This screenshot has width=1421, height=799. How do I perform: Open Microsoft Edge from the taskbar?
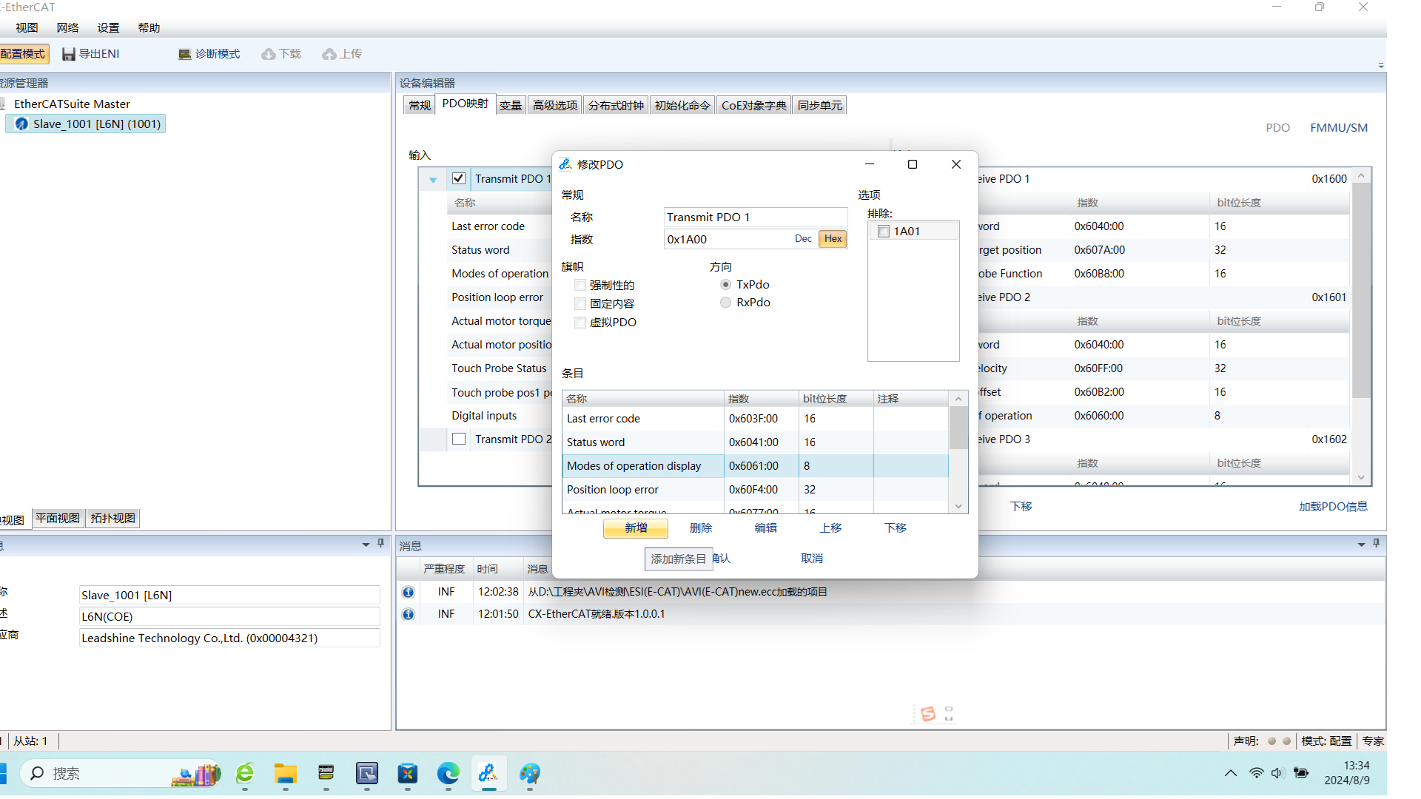(448, 774)
